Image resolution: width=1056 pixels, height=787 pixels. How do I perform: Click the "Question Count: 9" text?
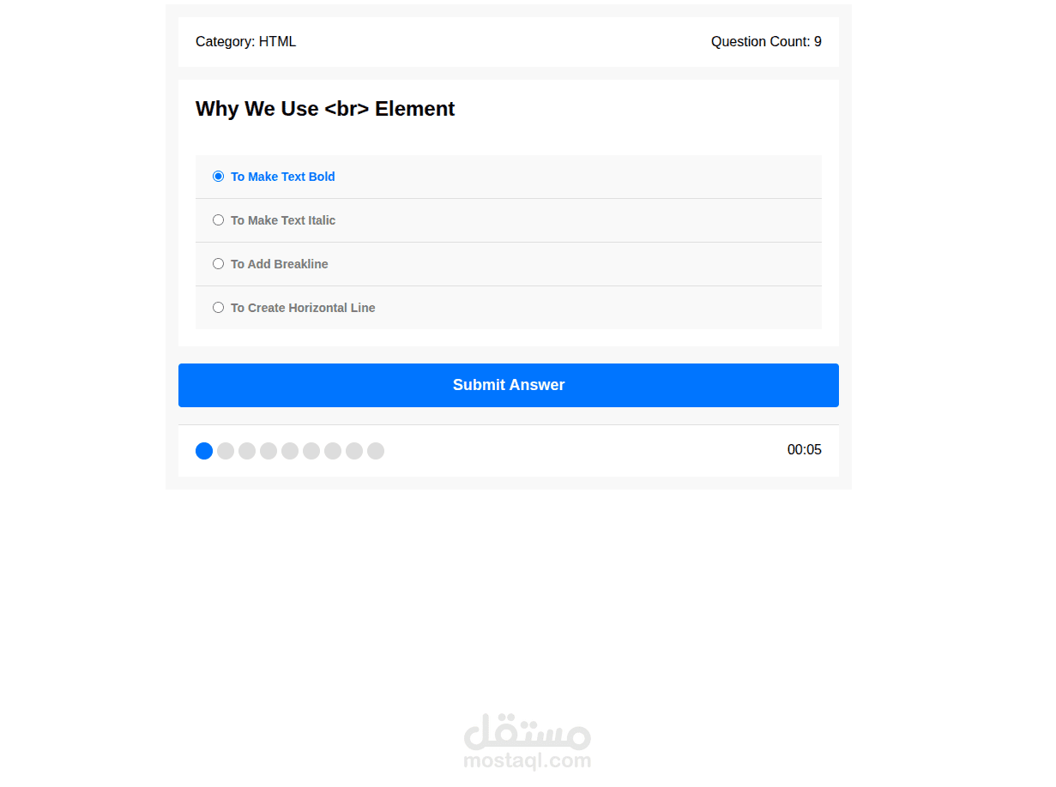point(766,42)
